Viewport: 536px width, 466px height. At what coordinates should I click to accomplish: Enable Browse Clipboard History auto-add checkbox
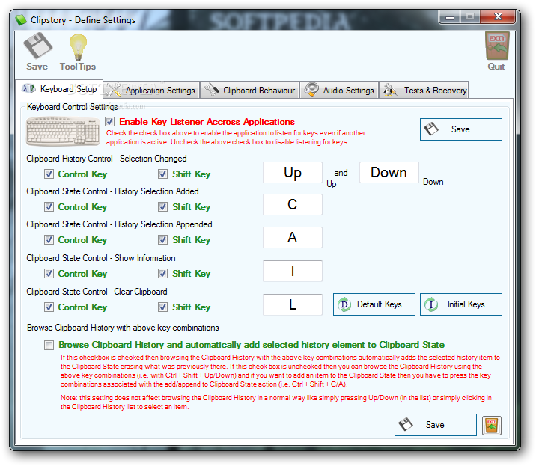point(49,345)
